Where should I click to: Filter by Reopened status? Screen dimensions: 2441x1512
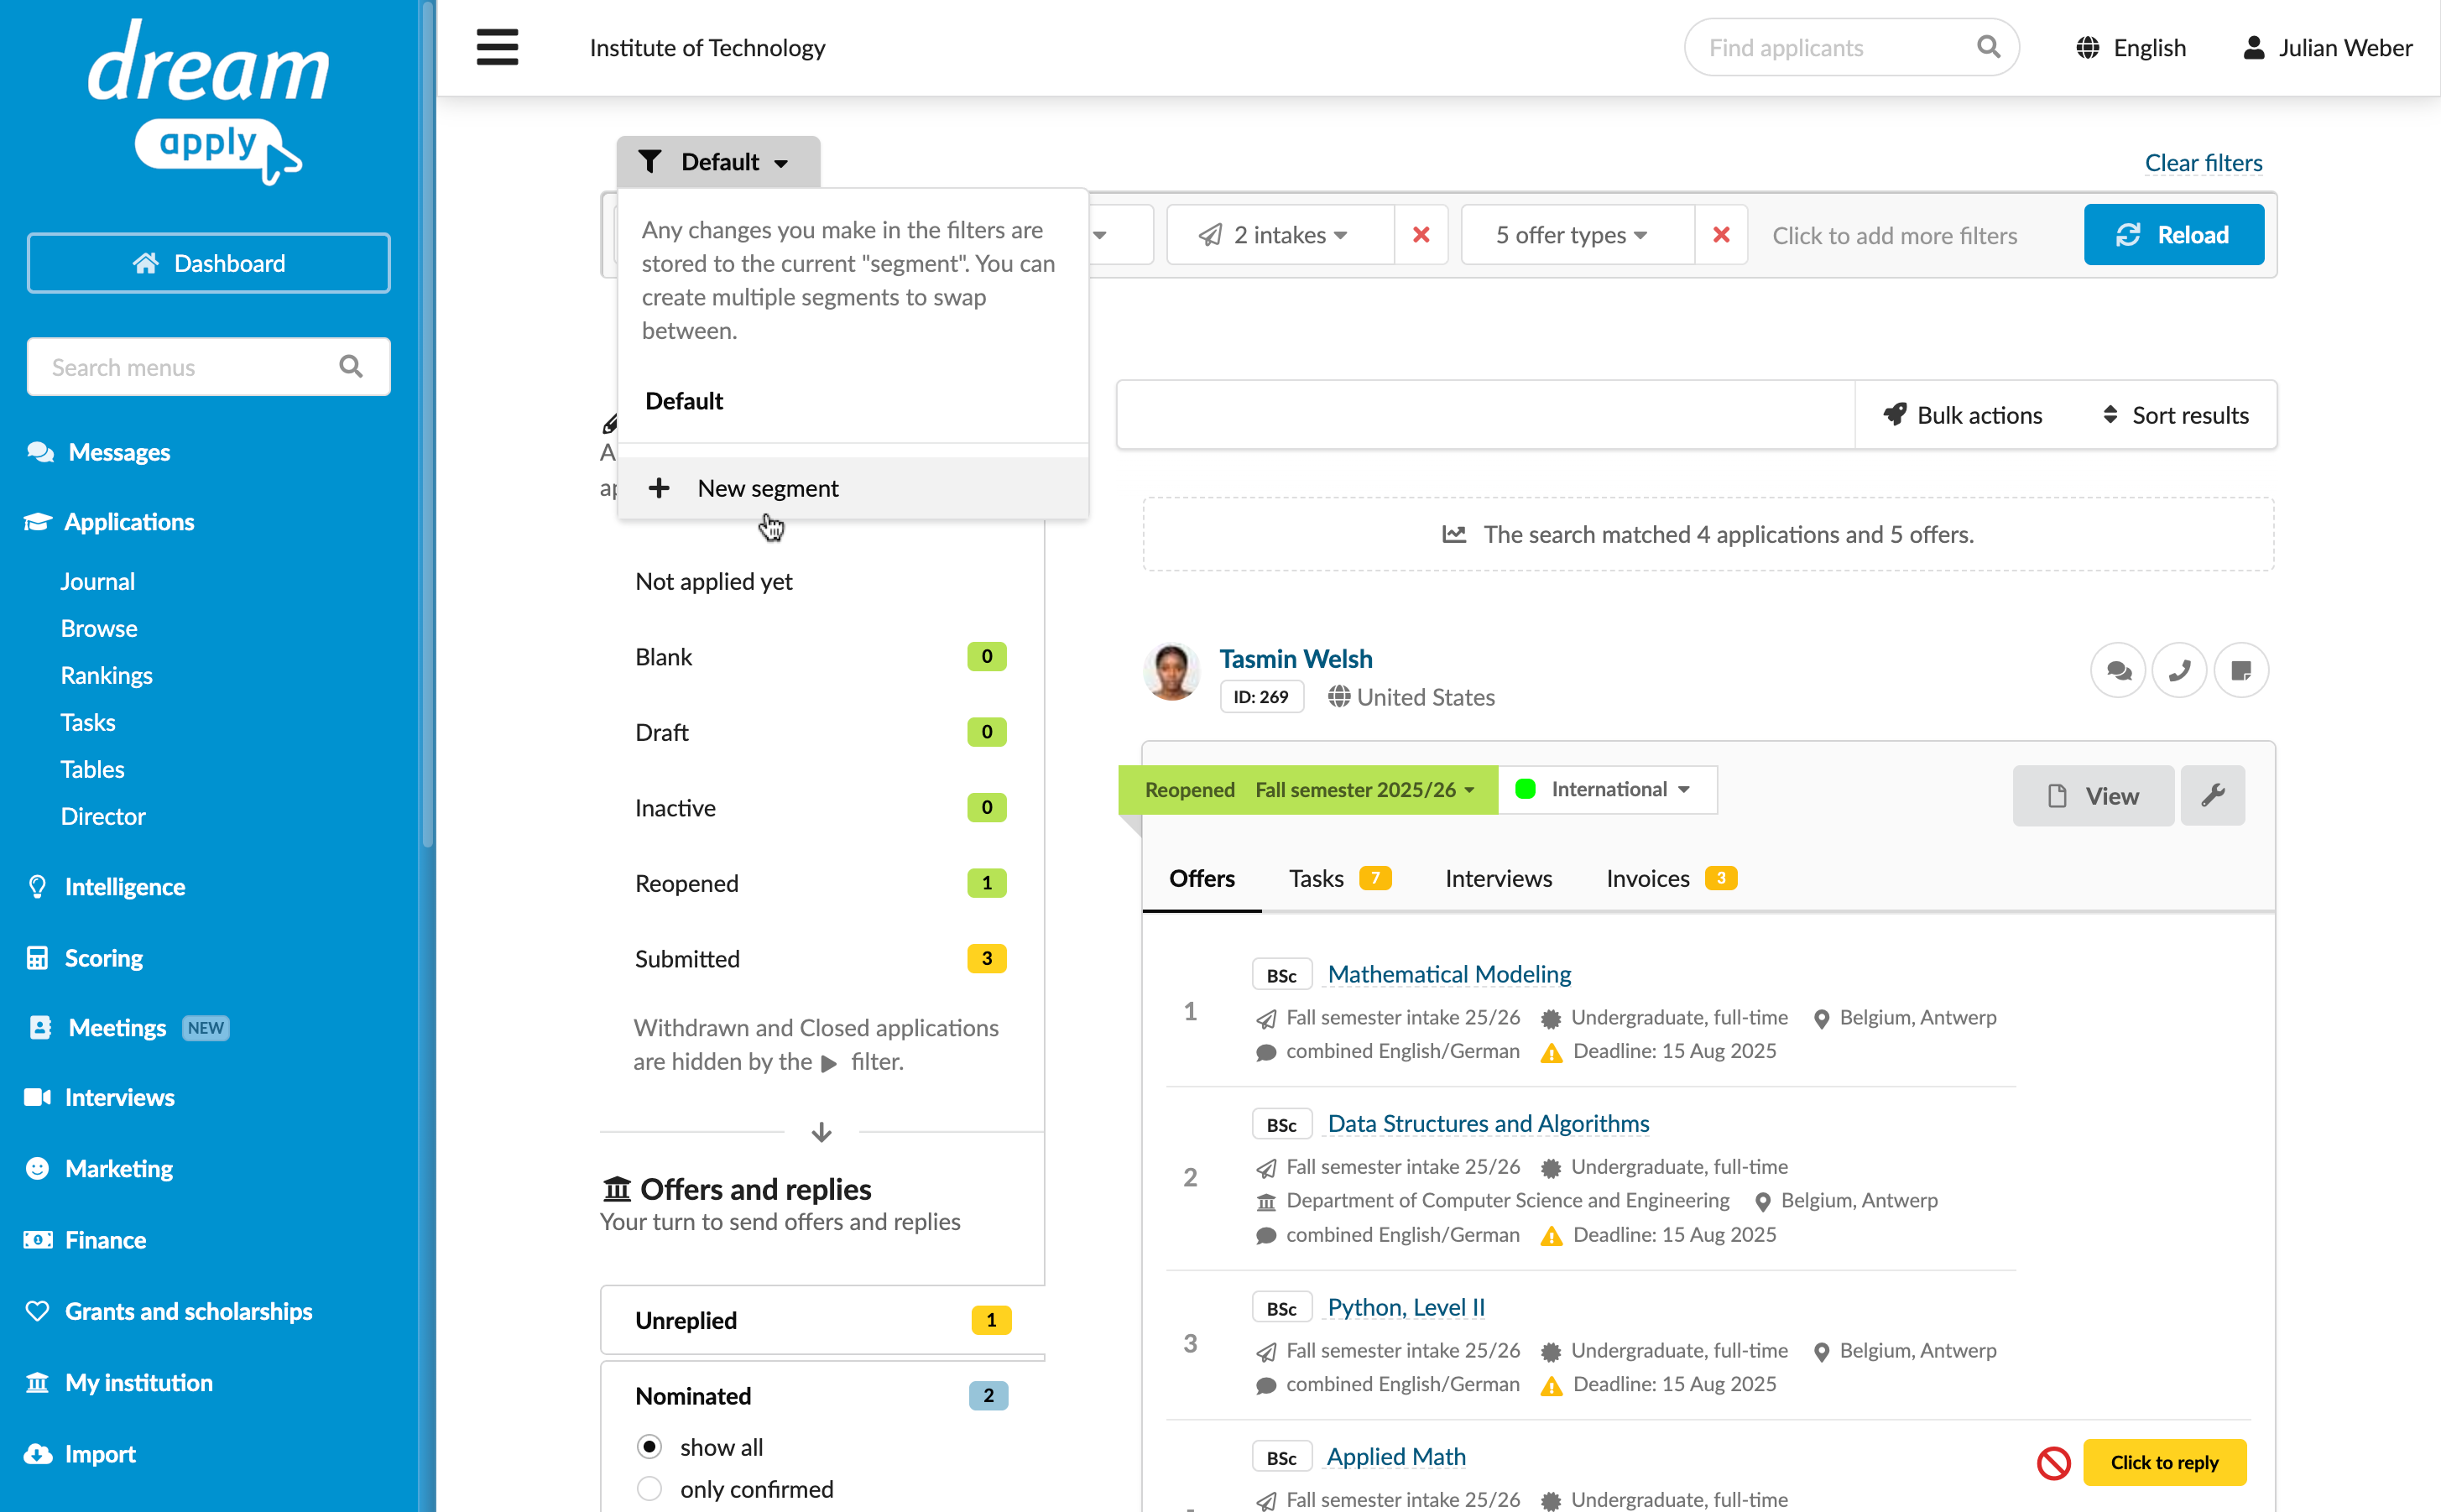pos(821,883)
